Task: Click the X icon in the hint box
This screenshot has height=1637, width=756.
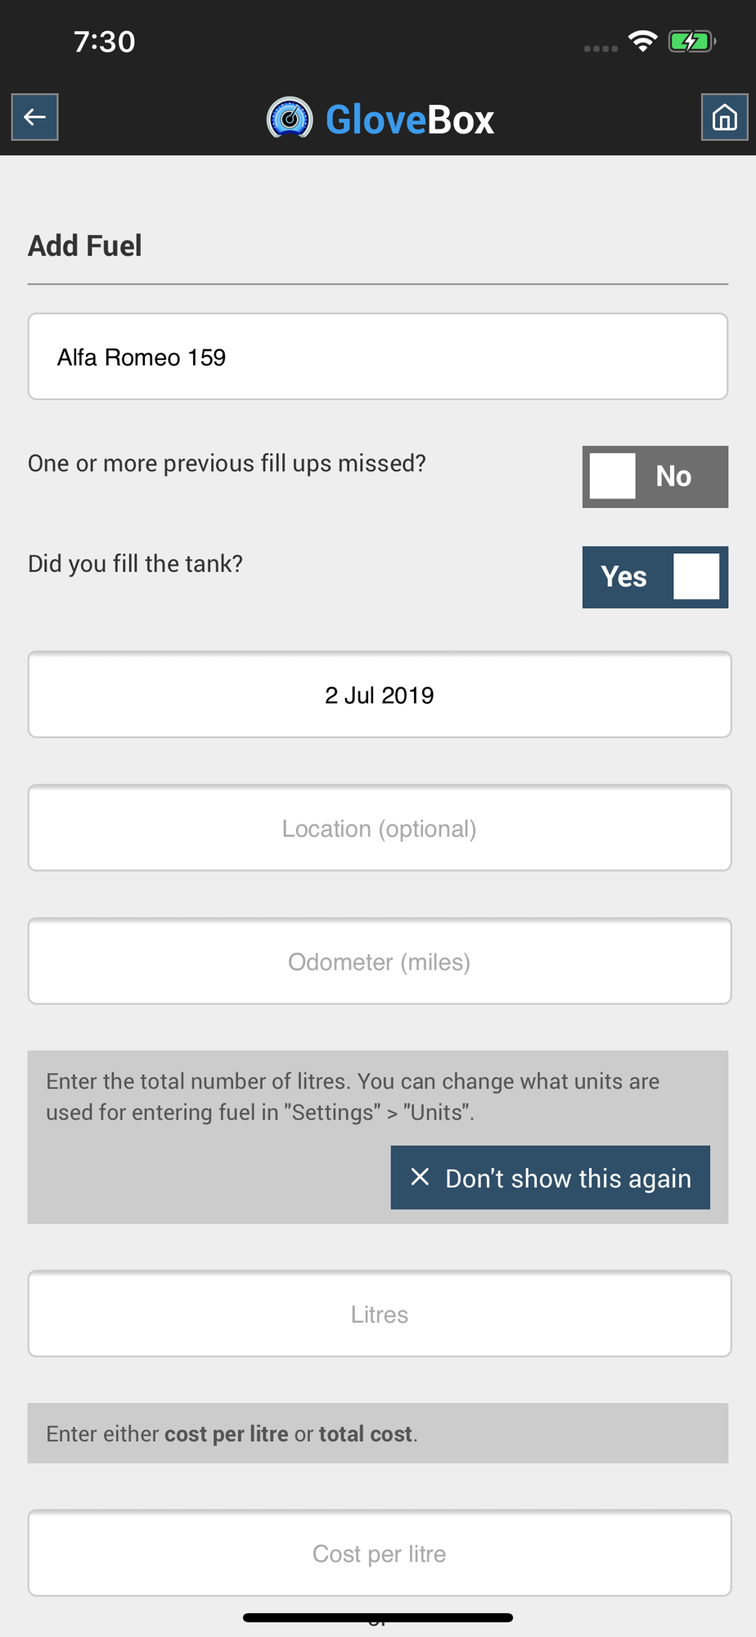Action: [420, 1177]
